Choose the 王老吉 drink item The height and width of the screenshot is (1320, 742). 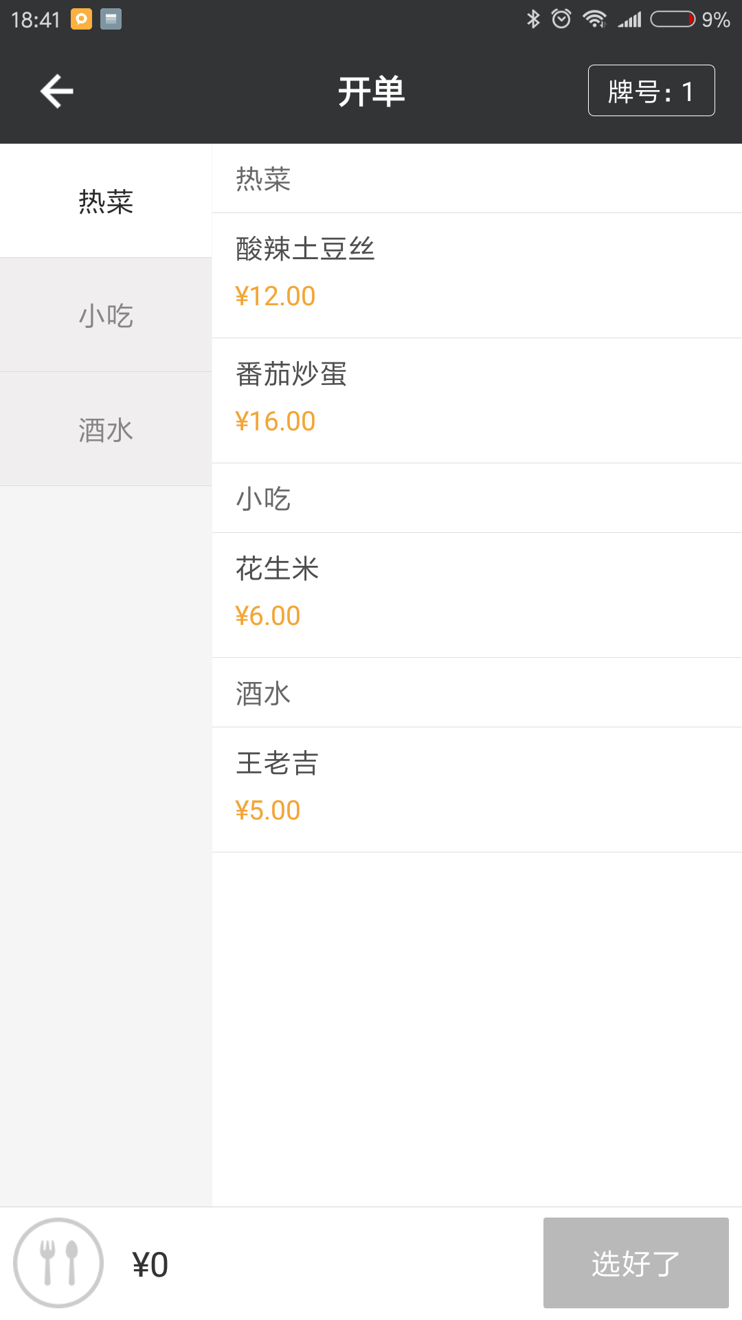[477, 789]
